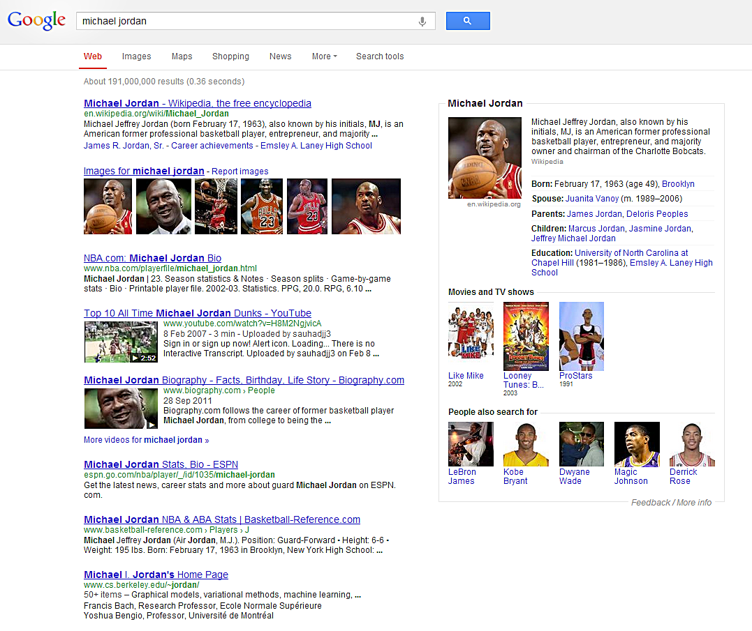Open the Magic Johnson photo
Viewport: 752px width, 631px height.
[x=637, y=444]
